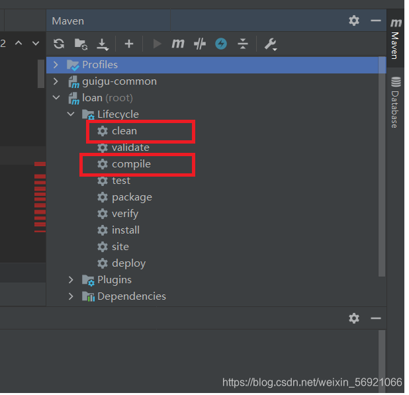Select the clean lifecycle goal

tap(124, 131)
